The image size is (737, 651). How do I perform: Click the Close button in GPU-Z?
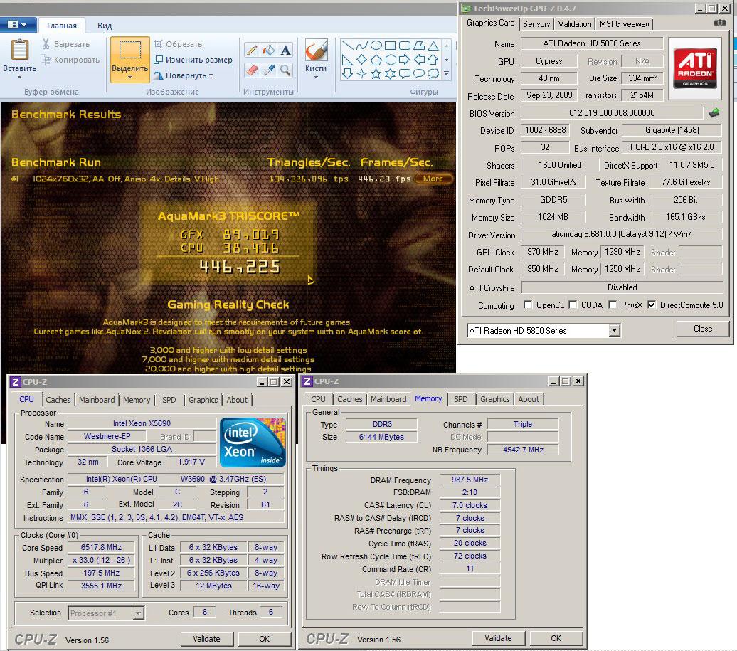tap(703, 329)
